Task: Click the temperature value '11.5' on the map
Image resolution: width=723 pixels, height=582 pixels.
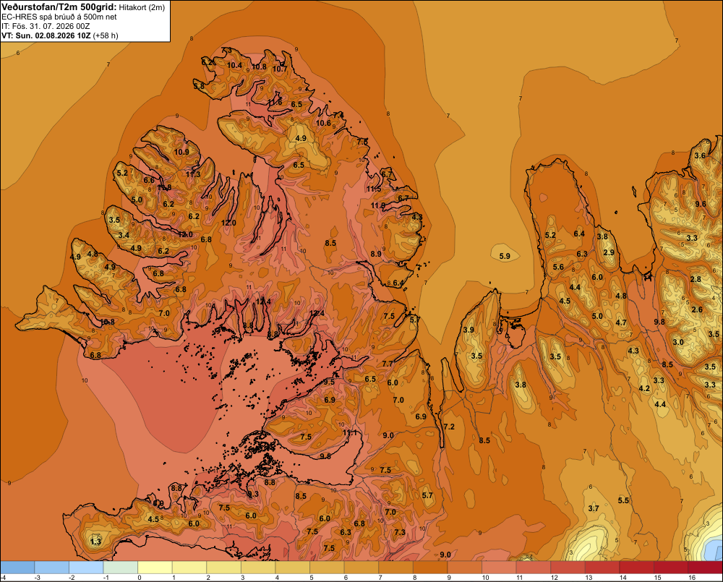Action: tap(374, 189)
